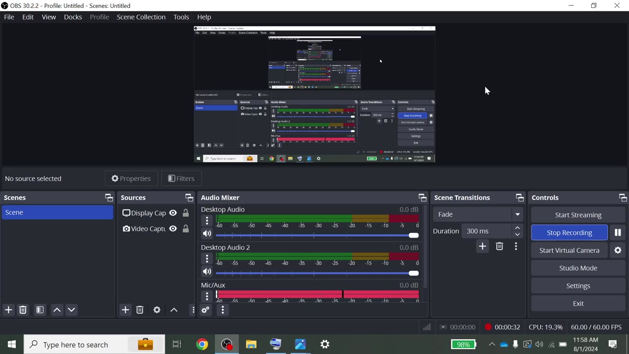Lock the Display Capture source
The image size is (629, 354).
[186, 213]
